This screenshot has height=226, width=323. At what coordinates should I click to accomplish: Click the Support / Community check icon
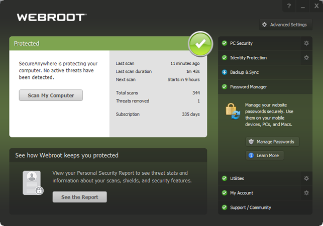point(225,207)
